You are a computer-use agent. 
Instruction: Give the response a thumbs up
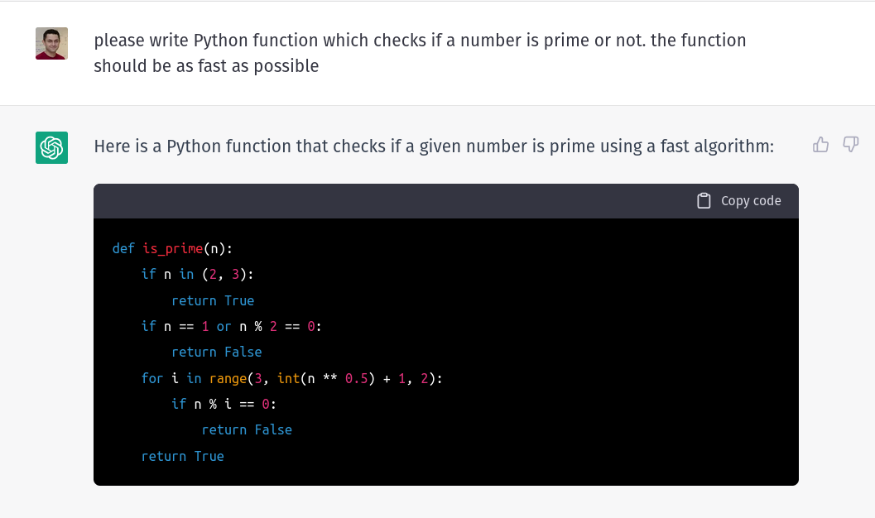click(820, 145)
